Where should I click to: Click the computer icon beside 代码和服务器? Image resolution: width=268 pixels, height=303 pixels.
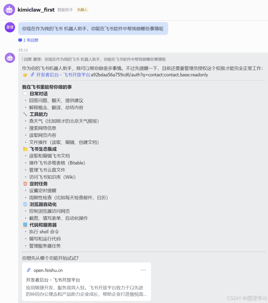(x=25, y=225)
